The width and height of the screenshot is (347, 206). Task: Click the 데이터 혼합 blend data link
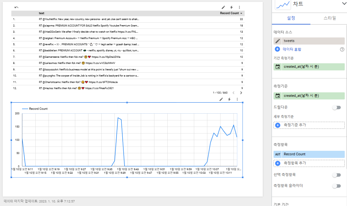point(291,49)
